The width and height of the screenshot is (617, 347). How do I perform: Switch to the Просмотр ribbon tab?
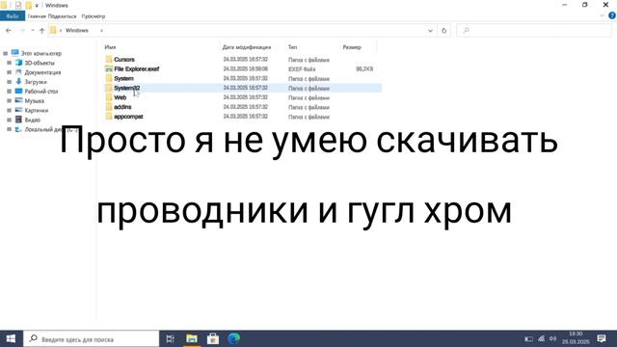click(94, 16)
